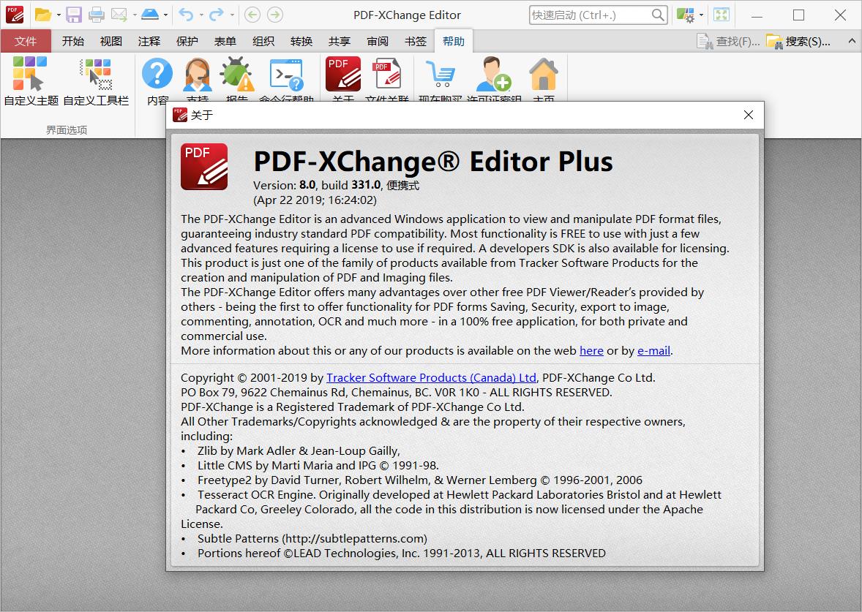The width and height of the screenshot is (862, 612).
Task: Click the PDF-XChange app icon in title bar
Action: click(15, 15)
